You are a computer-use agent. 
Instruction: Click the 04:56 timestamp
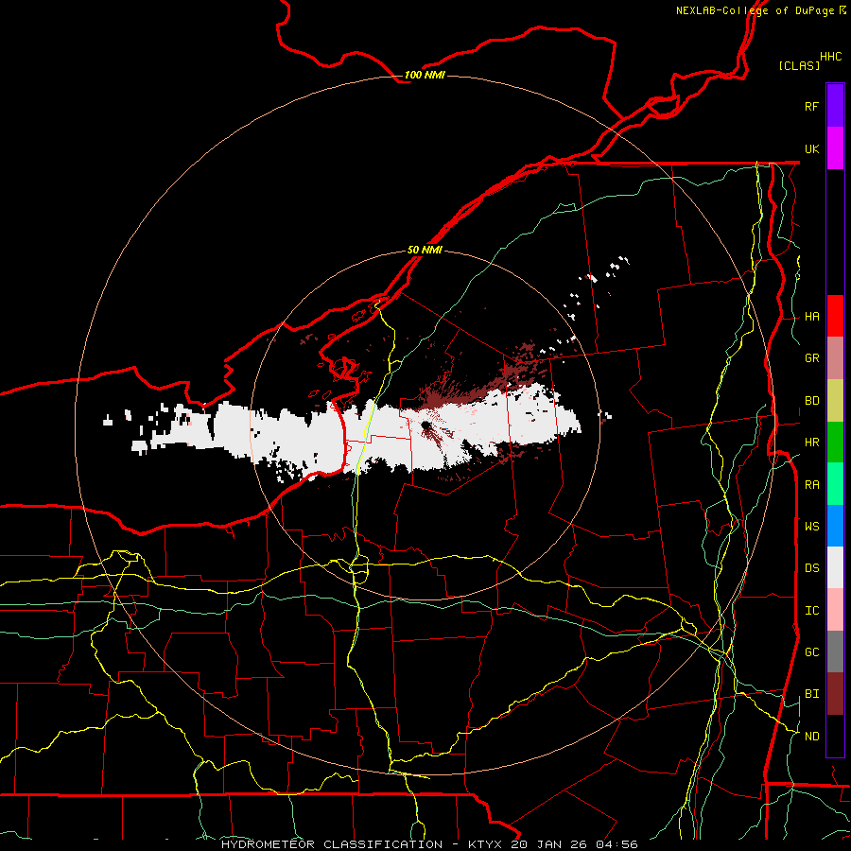click(617, 844)
